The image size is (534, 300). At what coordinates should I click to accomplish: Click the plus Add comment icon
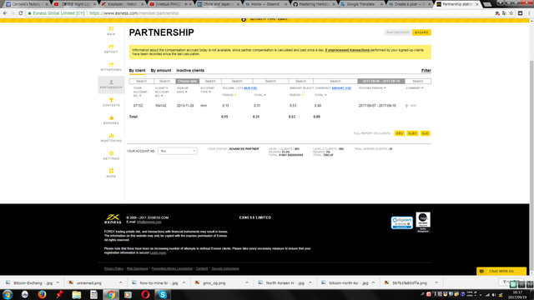pyautogui.click(x=406, y=106)
